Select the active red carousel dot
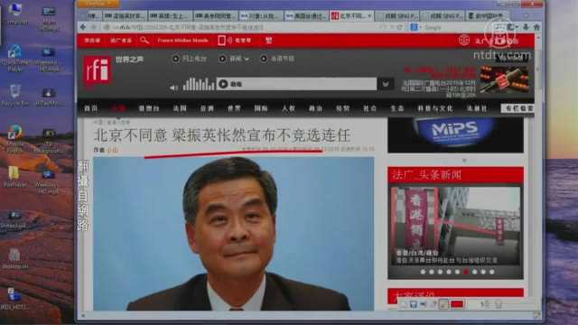Viewport: 578px width, 325px height. (466, 272)
